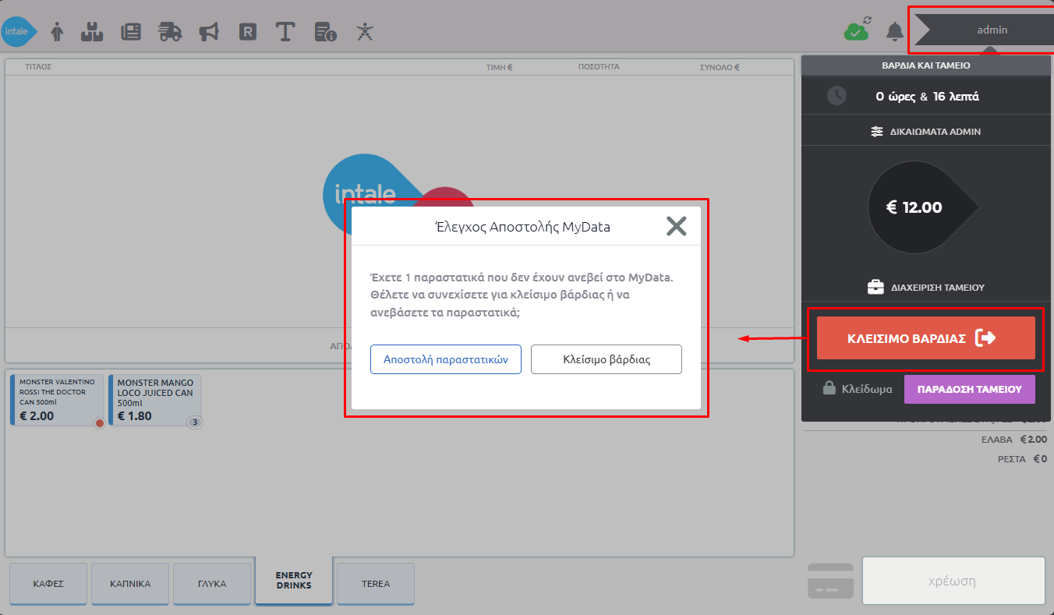Click the R icon in the toolbar
The height and width of the screenshot is (615, 1054).
(247, 32)
